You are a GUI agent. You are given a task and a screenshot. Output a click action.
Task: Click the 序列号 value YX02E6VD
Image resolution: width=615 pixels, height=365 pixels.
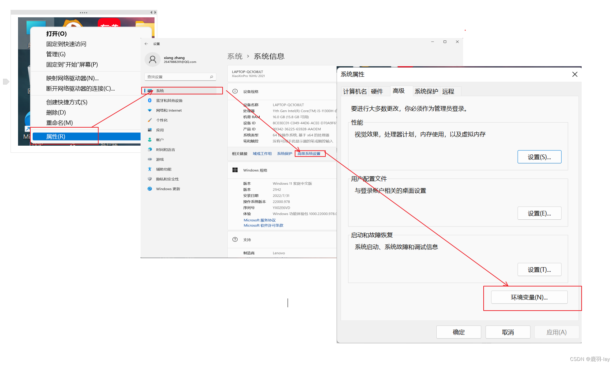point(281,208)
